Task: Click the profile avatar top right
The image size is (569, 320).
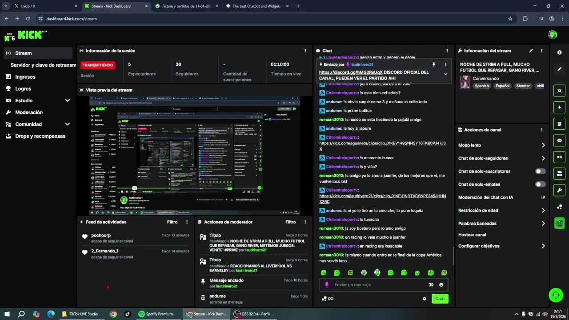Action: click(553, 35)
